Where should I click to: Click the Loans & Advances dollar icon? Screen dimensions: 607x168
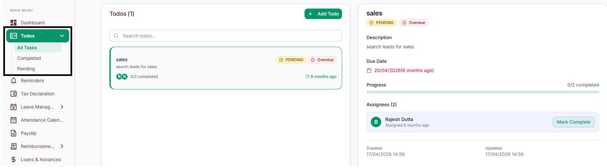point(14,159)
